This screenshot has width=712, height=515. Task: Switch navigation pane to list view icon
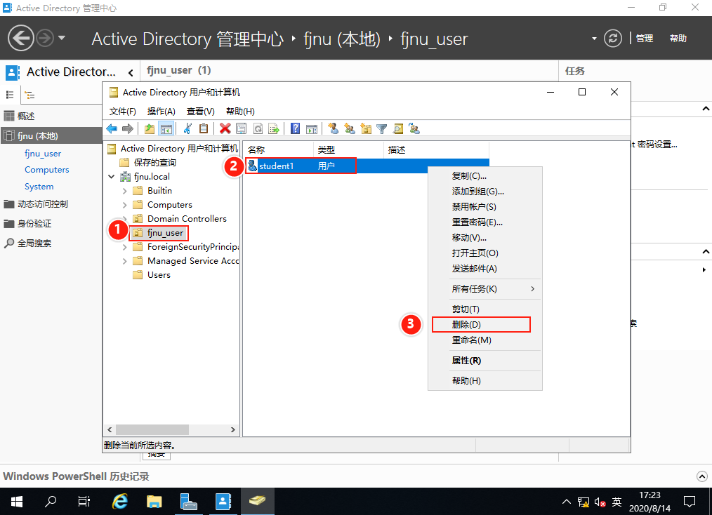pos(10,95)
